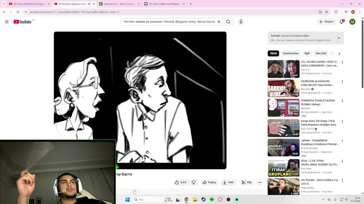
Task: Open a new browser tab
Action: pyautogui.click(x=191, y=4)
